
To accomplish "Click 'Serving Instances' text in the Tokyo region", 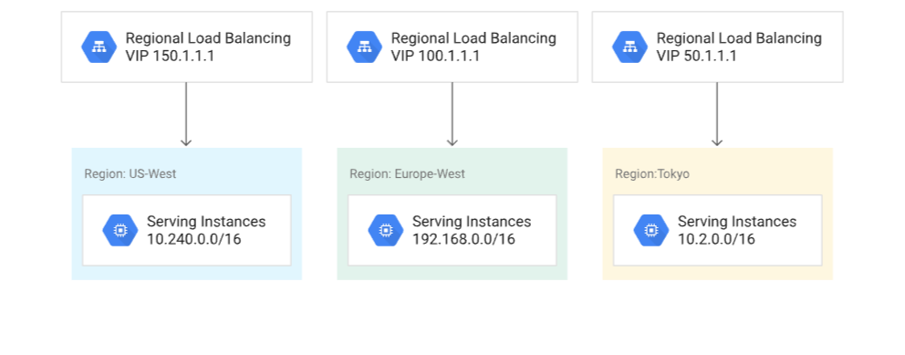I will click(x=737, y=222).
